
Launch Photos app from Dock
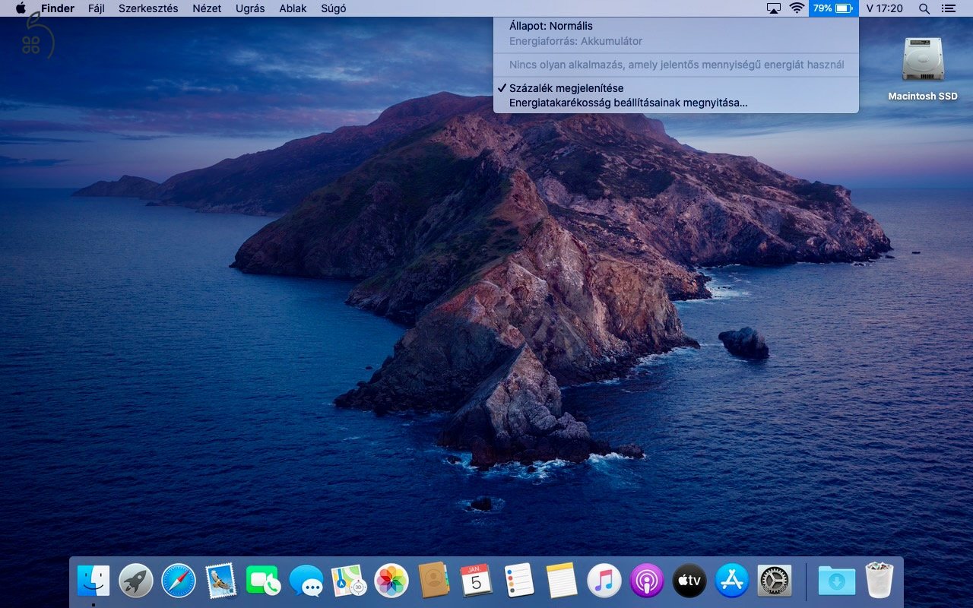391,581
